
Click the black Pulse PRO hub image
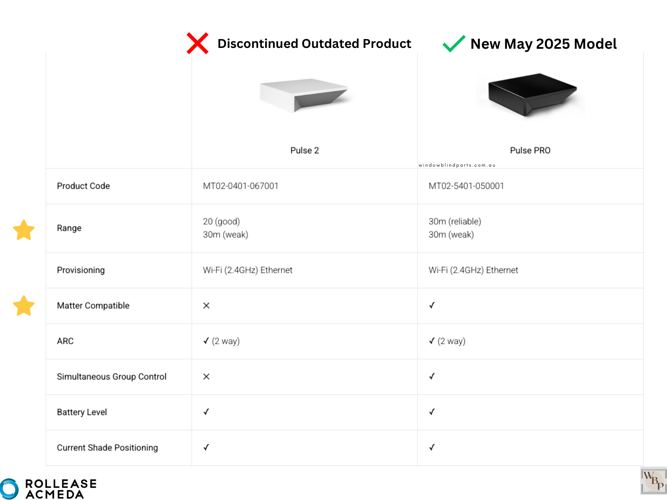531,94
